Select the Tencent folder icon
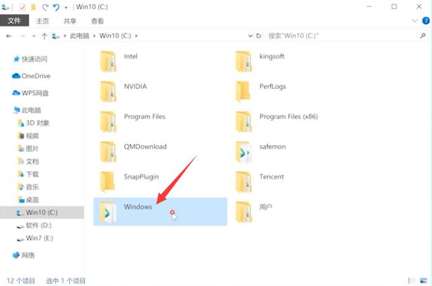Screen dimensions: 432x286 coord(244,182)
